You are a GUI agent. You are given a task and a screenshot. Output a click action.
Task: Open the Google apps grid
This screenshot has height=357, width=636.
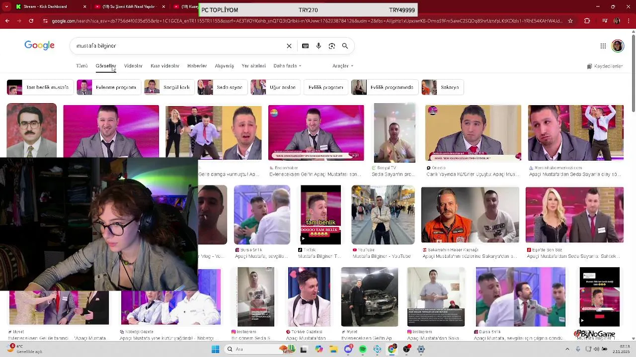(x=603, y=46)
